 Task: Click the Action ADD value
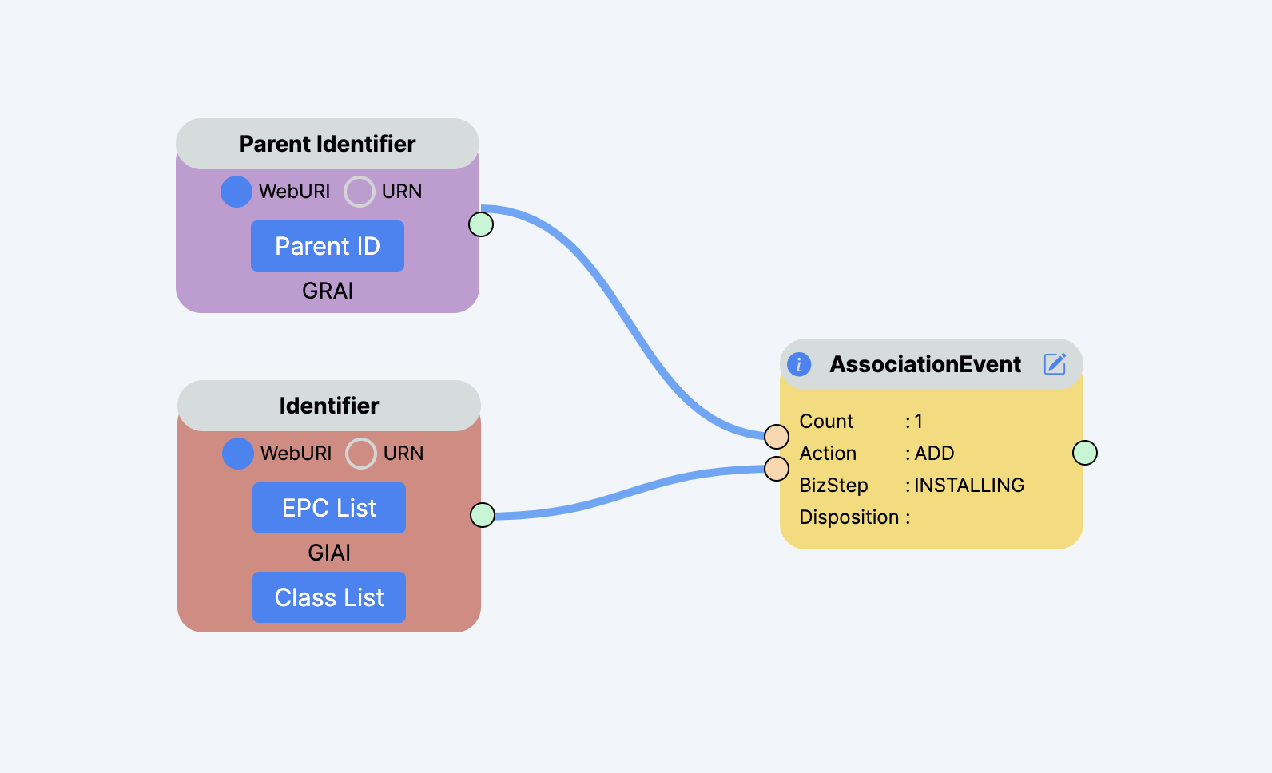[934, 454]
